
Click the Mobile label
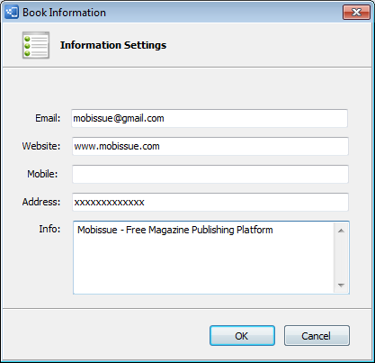[42, 174]
